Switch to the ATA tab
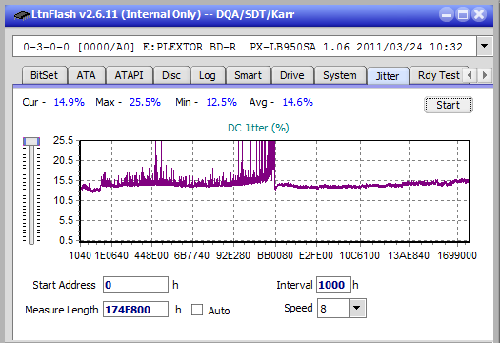This screenshot has height=343, width=500. tap(86, 75)
